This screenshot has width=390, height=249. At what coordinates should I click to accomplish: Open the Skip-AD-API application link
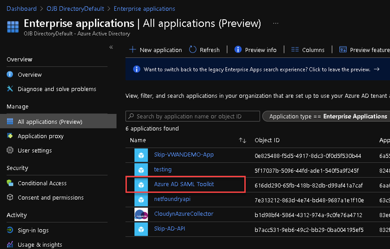[x=170, y=229]
